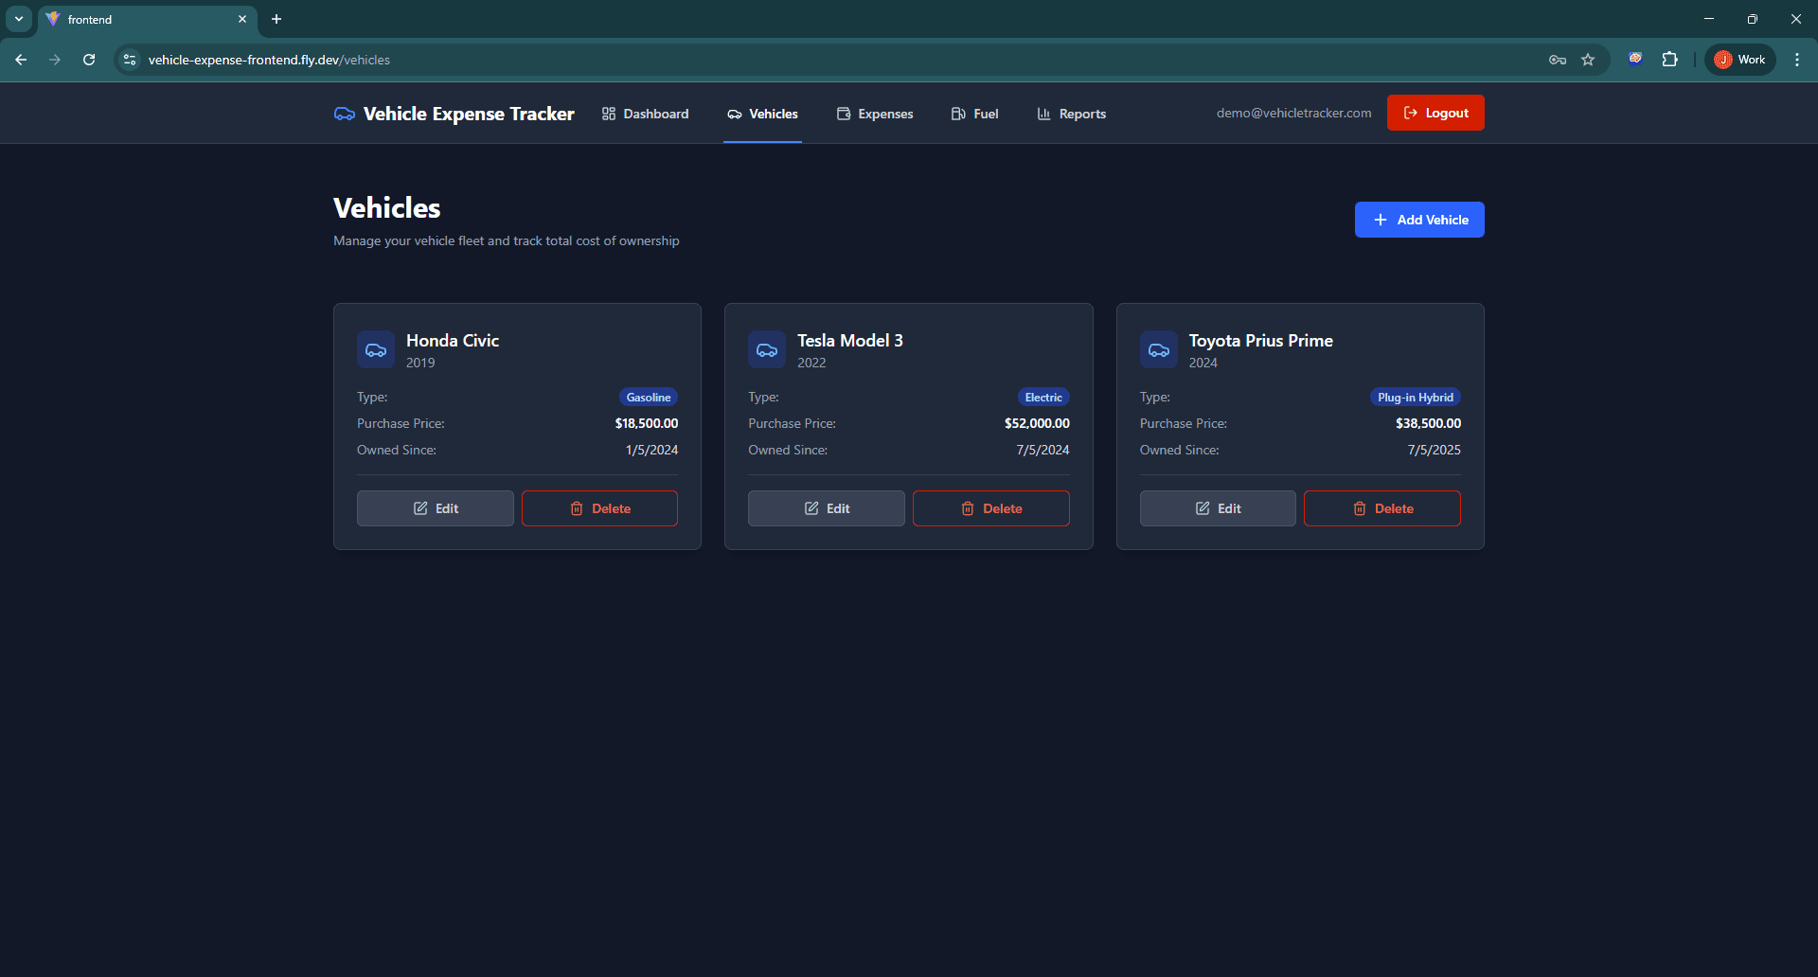
Task: Select the Vehicles car icon in navigation
Action: click(735, 114)
